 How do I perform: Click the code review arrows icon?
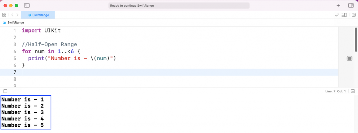pos(337,15)
